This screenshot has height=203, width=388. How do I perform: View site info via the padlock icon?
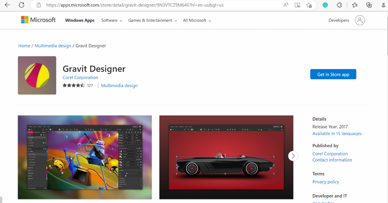[x=39, y=5]
